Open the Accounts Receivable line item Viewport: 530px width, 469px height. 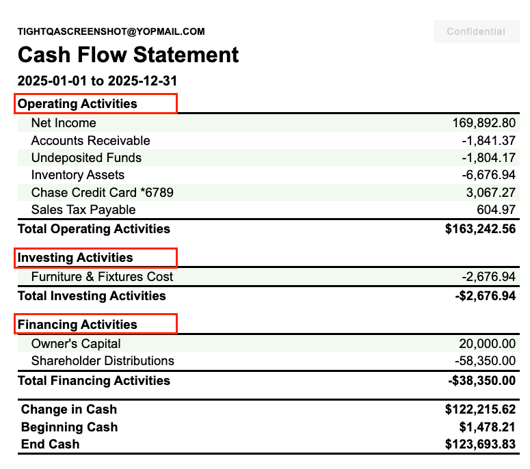(90, 141)
